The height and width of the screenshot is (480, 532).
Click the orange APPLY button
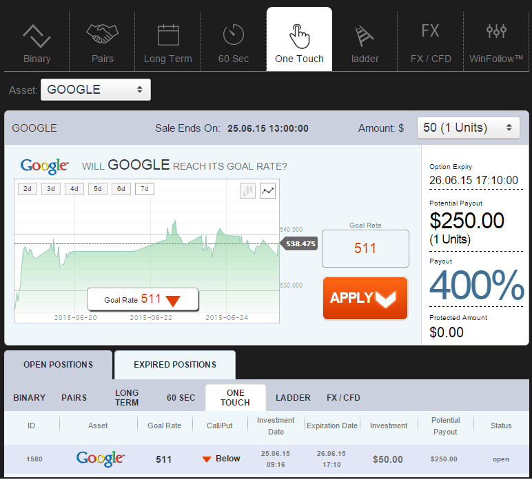(x=365, y=298)
